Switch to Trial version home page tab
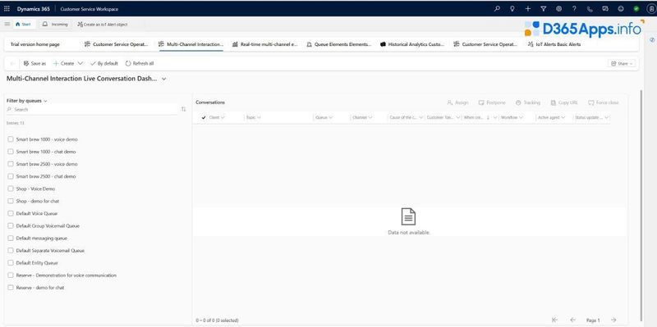The width and height of the screenshot is (657, 327). 35,44
